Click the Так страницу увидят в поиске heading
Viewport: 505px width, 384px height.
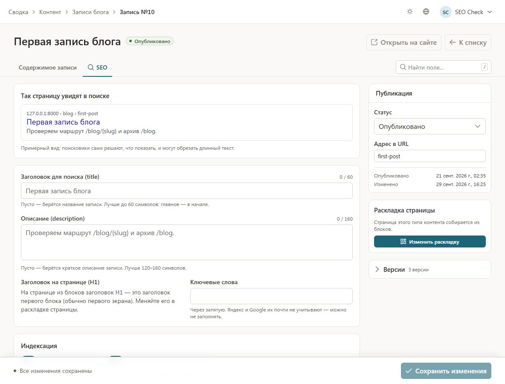[x=65, y=96]
